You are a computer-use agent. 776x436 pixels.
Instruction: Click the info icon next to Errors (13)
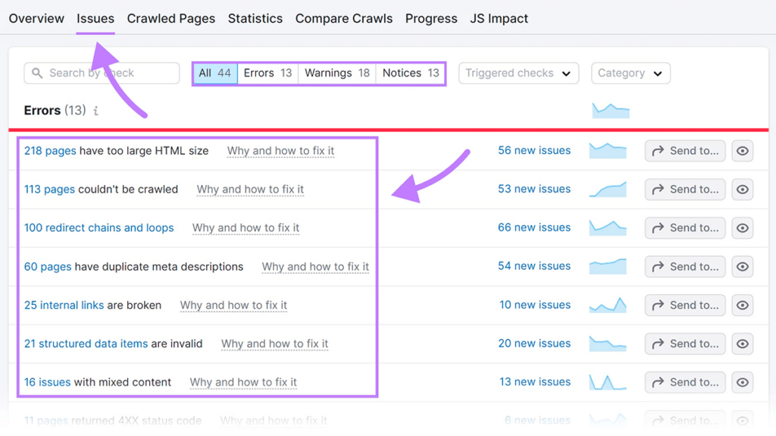click(x=96, y=111)
